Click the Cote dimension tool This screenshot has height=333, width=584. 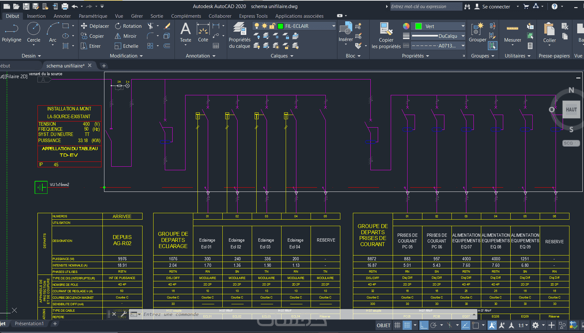(x=203, y=33)
